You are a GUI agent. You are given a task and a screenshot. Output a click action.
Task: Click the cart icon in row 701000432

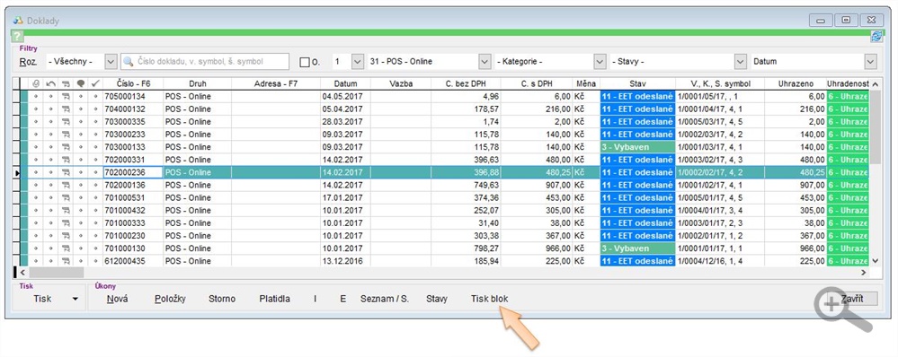66,210
